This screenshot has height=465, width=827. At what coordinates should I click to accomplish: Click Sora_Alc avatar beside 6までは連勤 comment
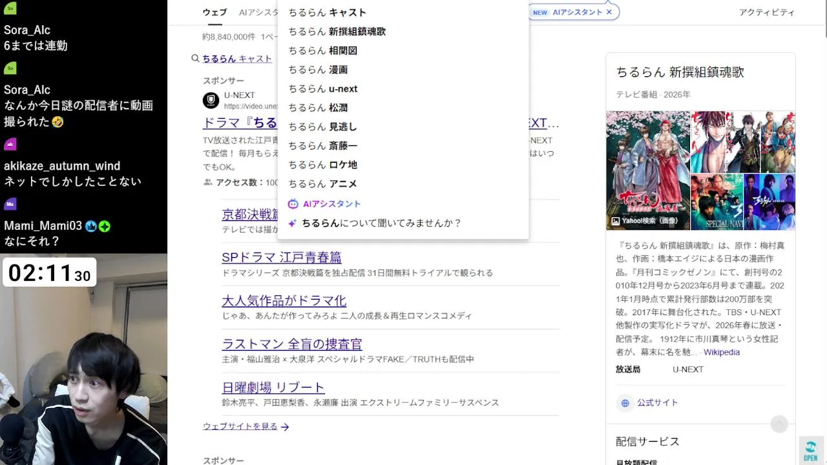[x=10, y=8]
